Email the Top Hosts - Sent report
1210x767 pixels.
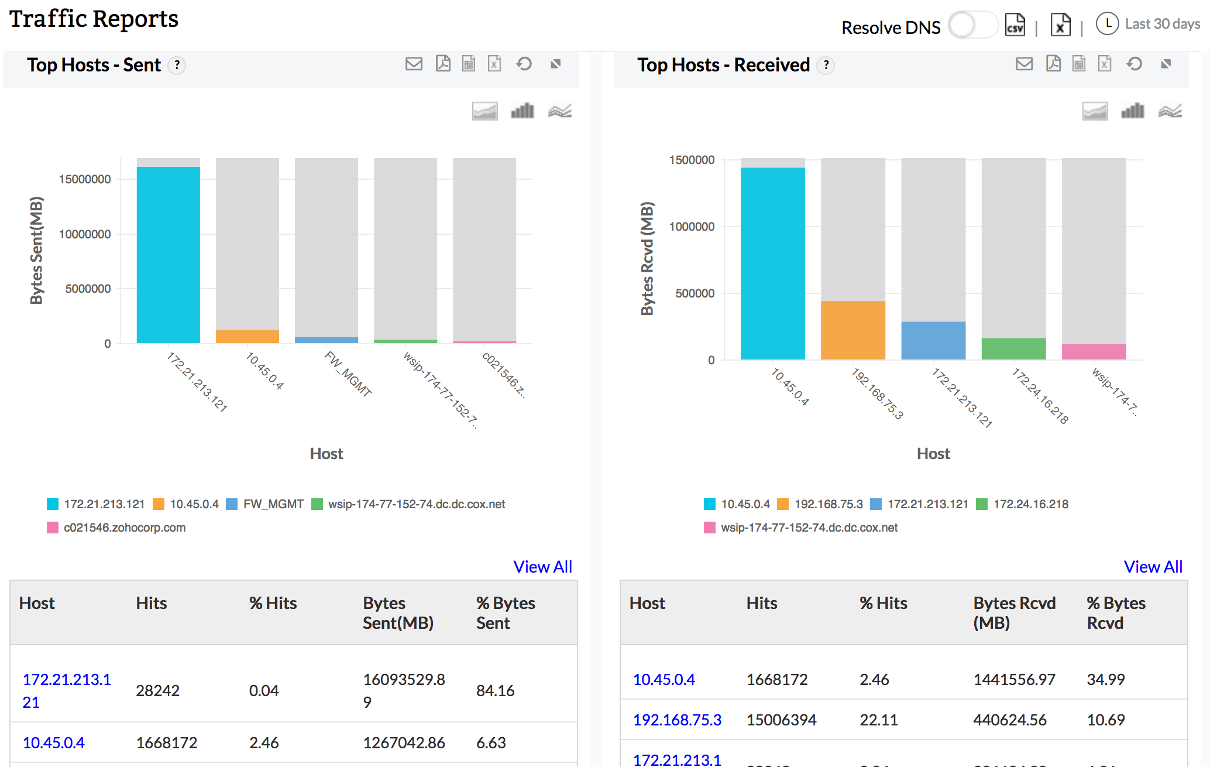coord(414,64)
